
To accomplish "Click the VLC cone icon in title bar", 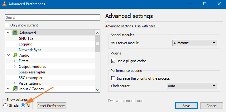I will tap(4, 4).
